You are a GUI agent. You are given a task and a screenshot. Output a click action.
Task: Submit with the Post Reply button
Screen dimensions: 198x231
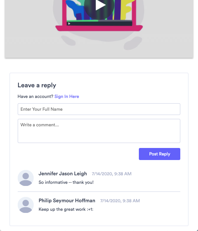(x=159, y=154)
